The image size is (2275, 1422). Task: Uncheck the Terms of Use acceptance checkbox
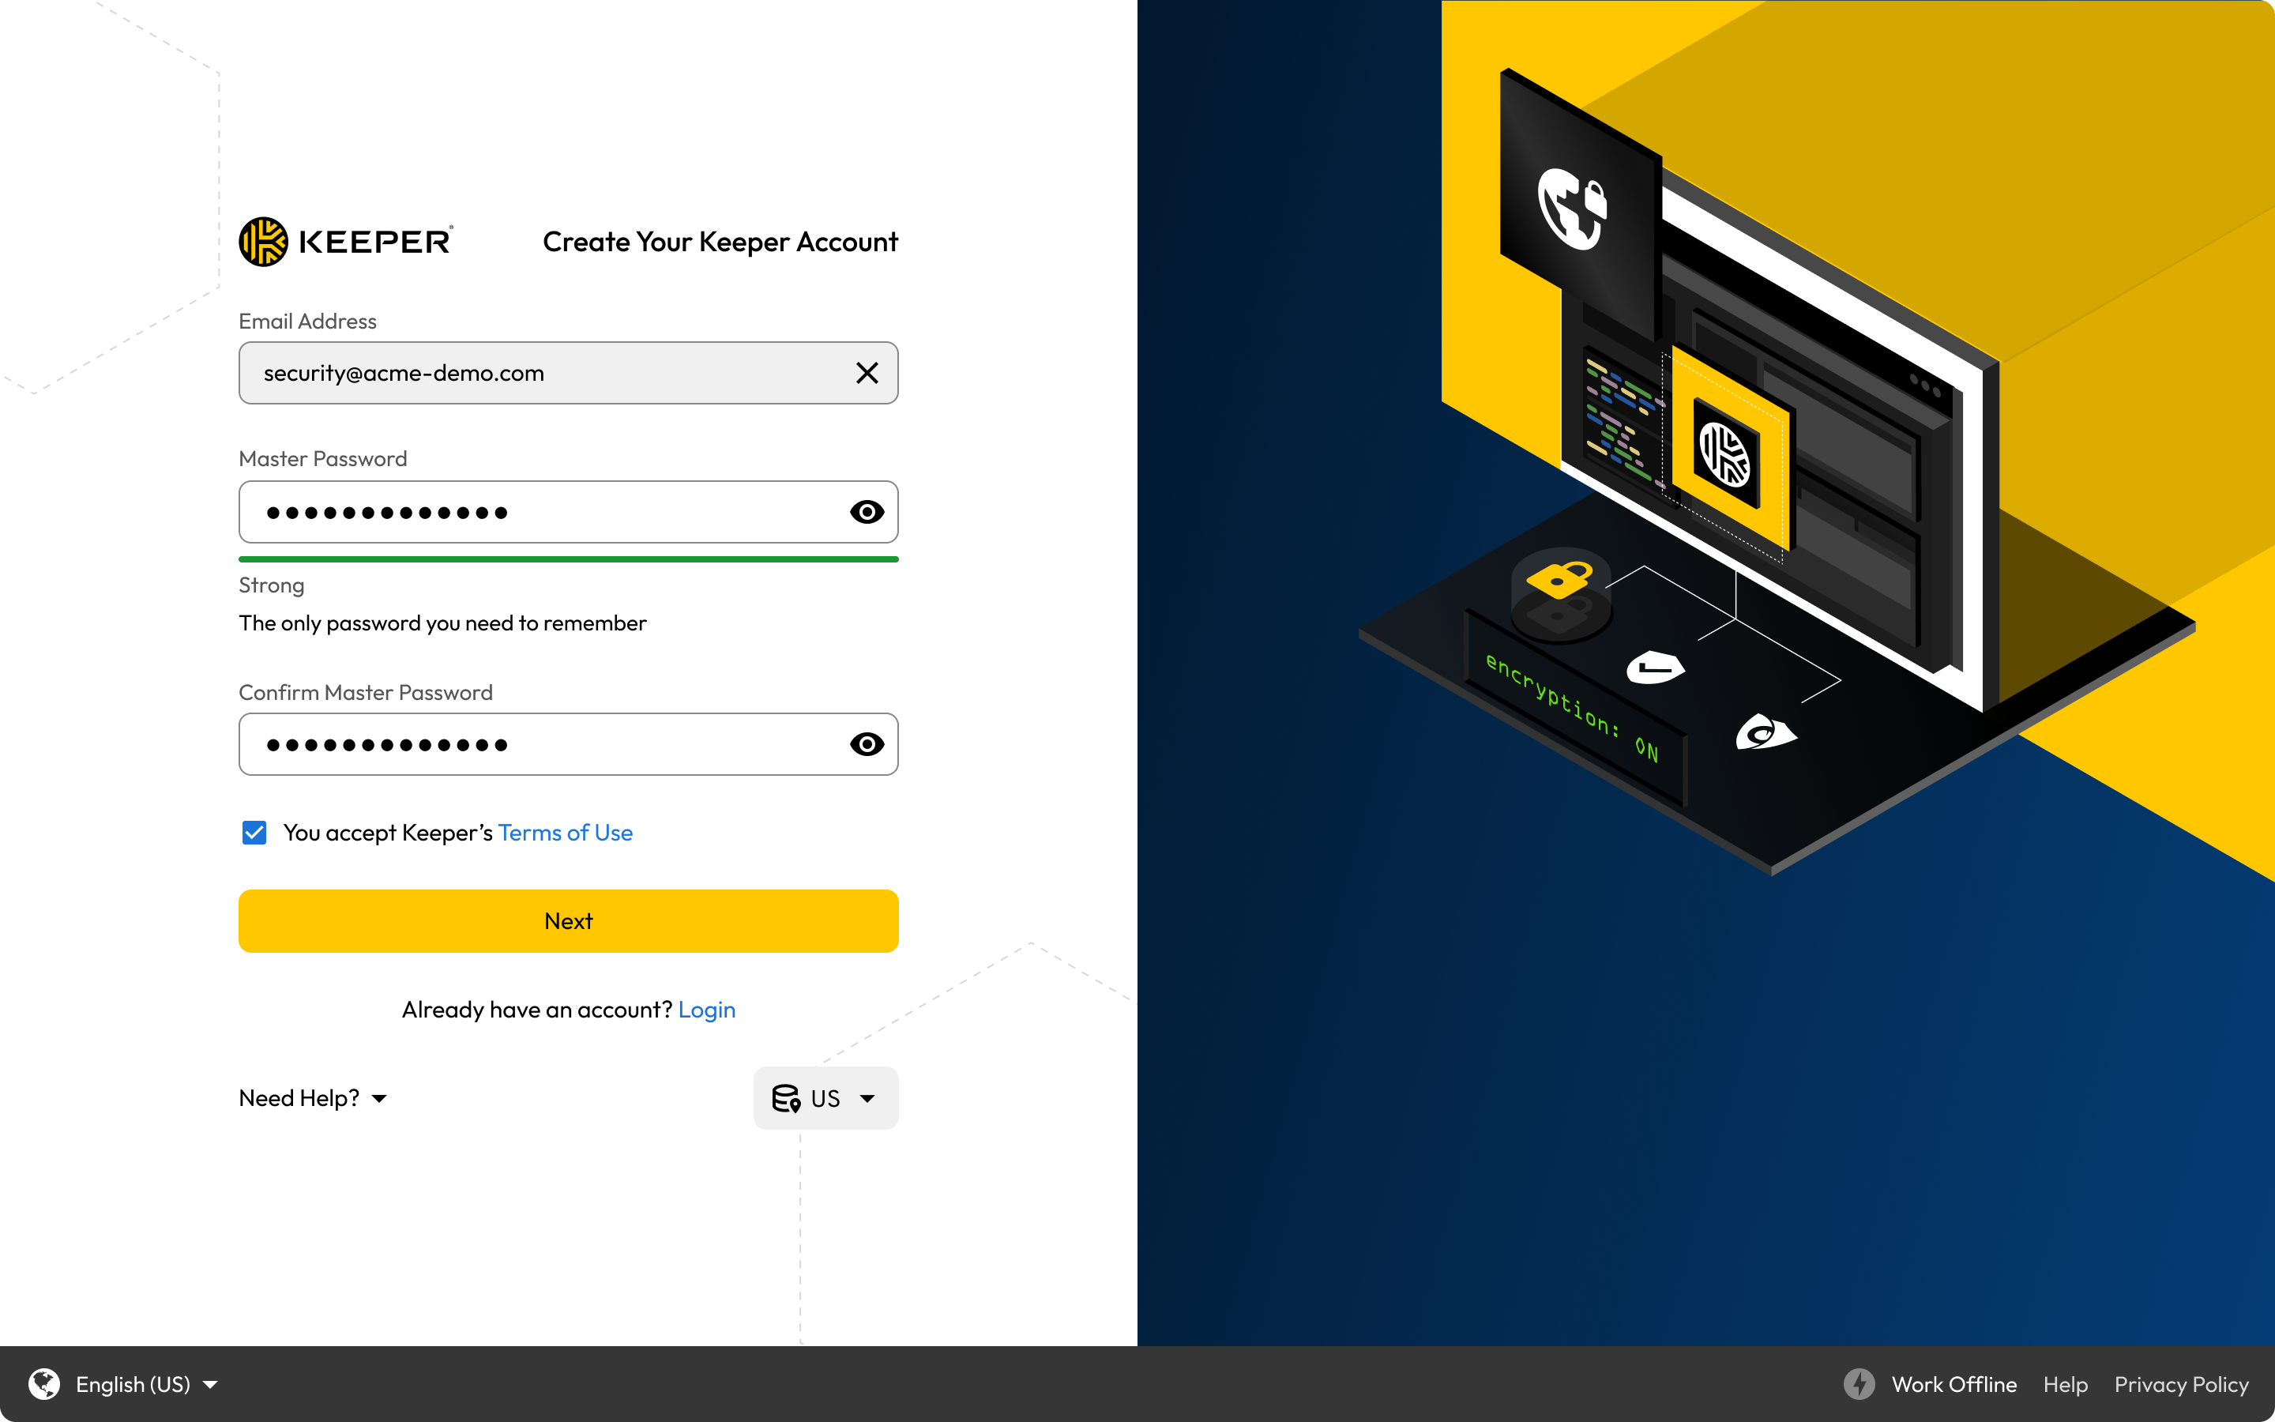[254, 833]
